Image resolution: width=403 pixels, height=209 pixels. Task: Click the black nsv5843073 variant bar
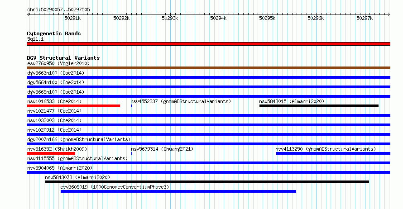pos(207,182)
